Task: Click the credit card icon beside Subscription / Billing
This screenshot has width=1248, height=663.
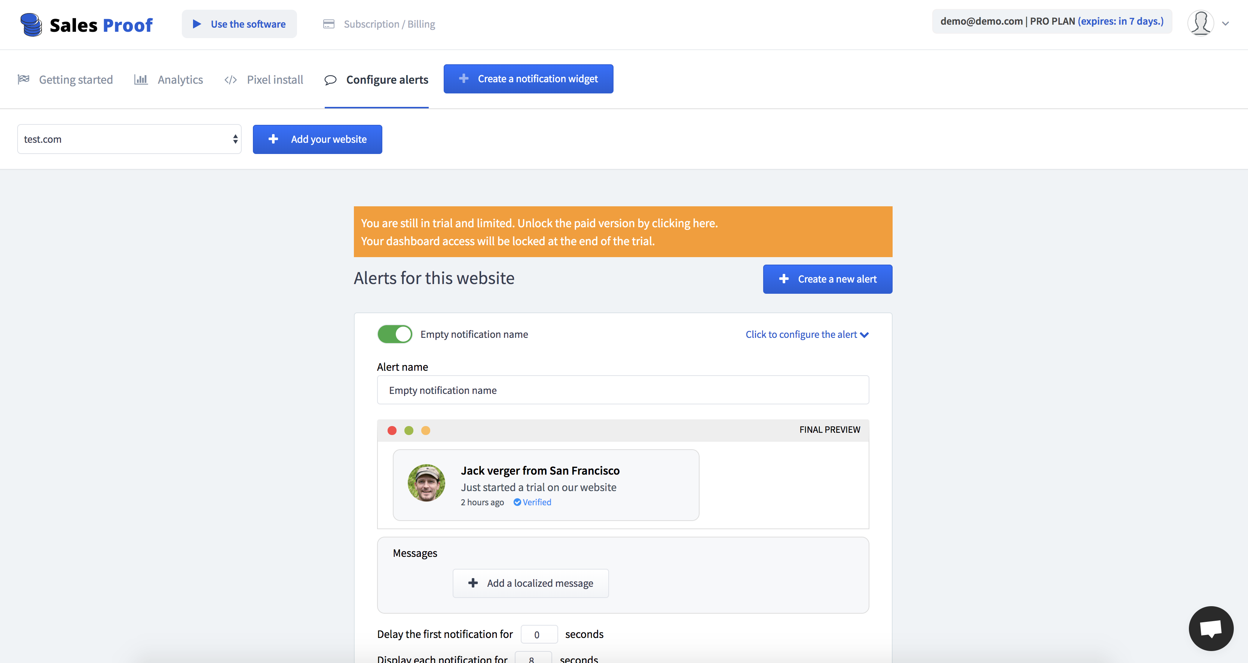Action: point(328,24)
